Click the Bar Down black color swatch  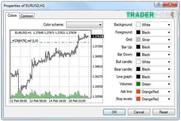(138, 55)
